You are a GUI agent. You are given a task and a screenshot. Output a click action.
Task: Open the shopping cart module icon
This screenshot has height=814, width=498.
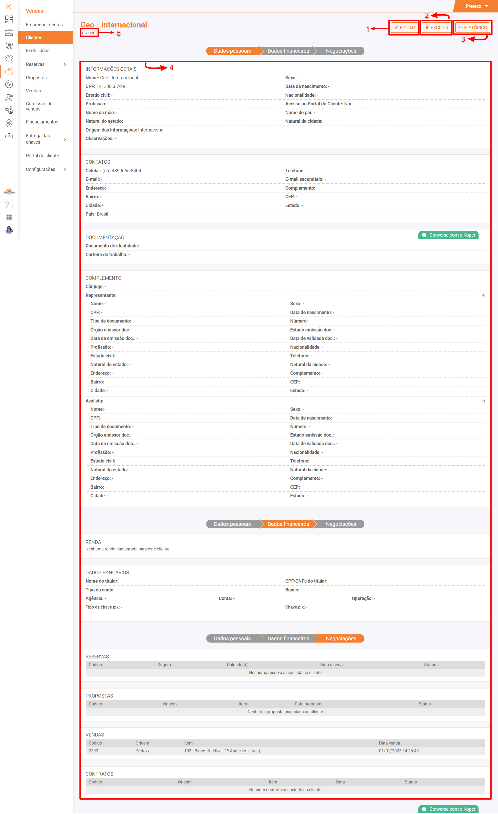tap(9, 45)
